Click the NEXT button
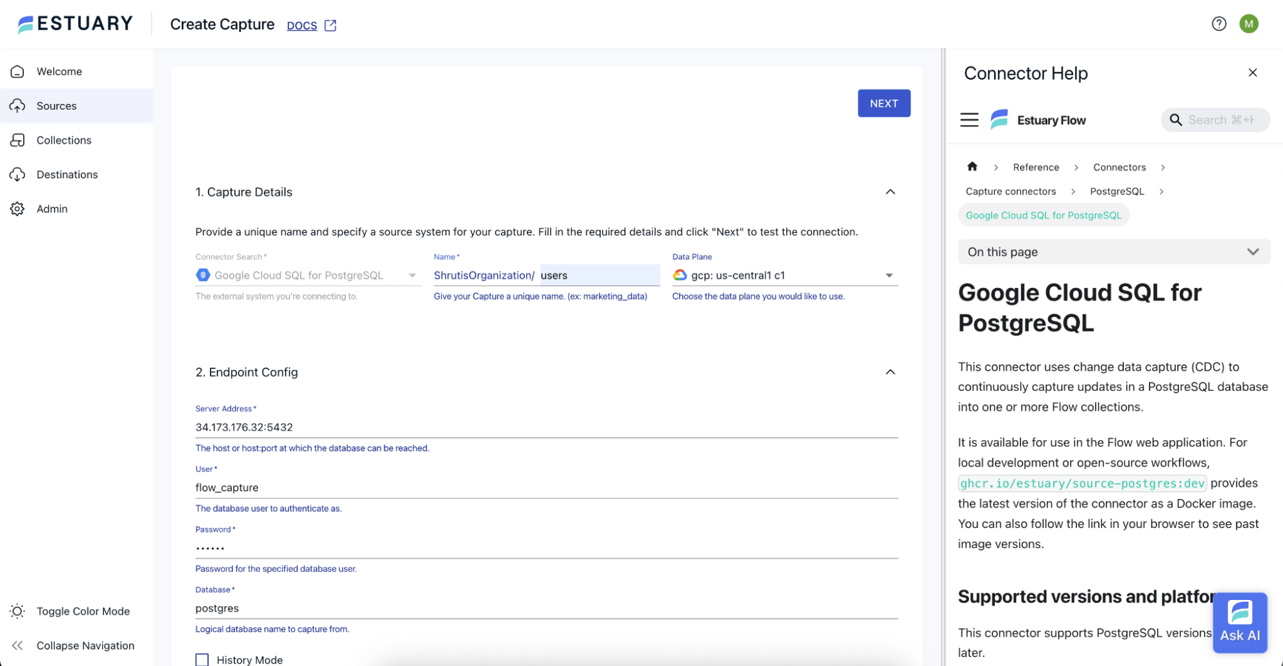 pos(884,103)
